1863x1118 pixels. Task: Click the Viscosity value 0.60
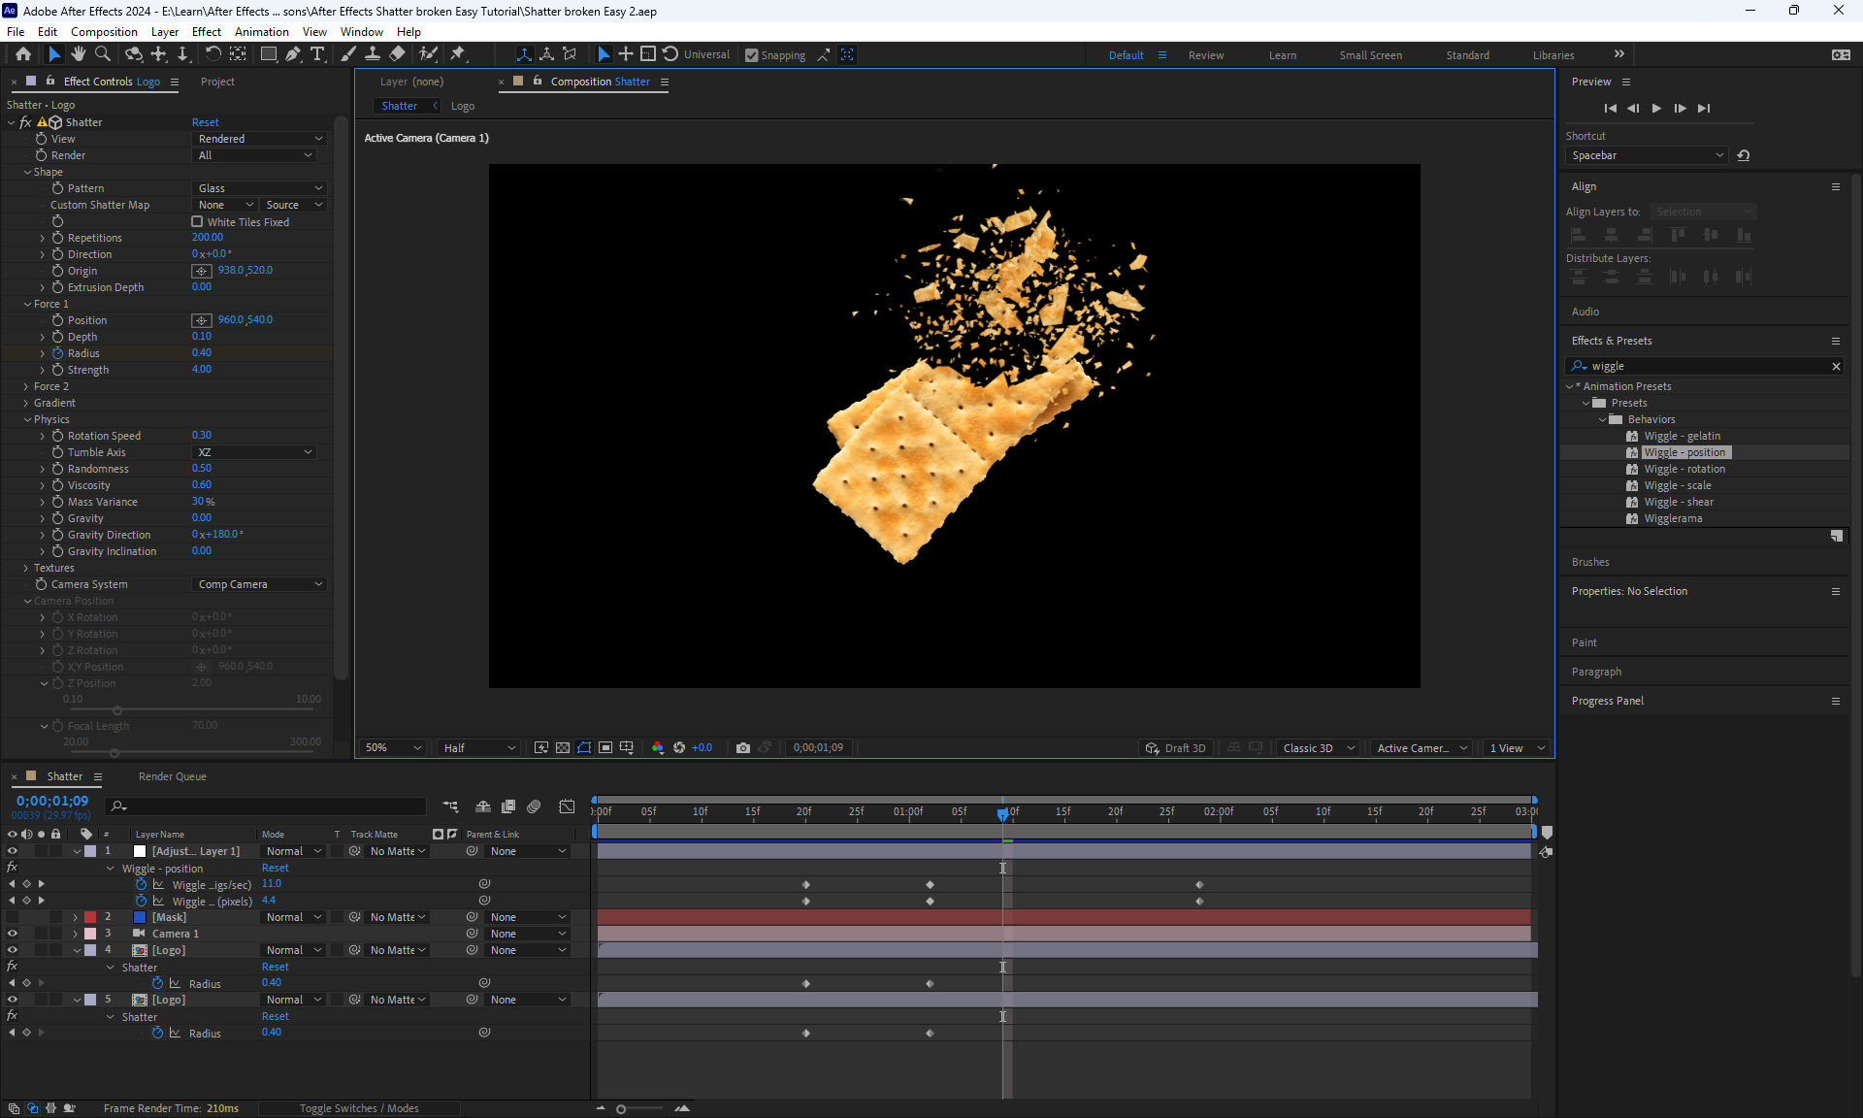(202, 485)
